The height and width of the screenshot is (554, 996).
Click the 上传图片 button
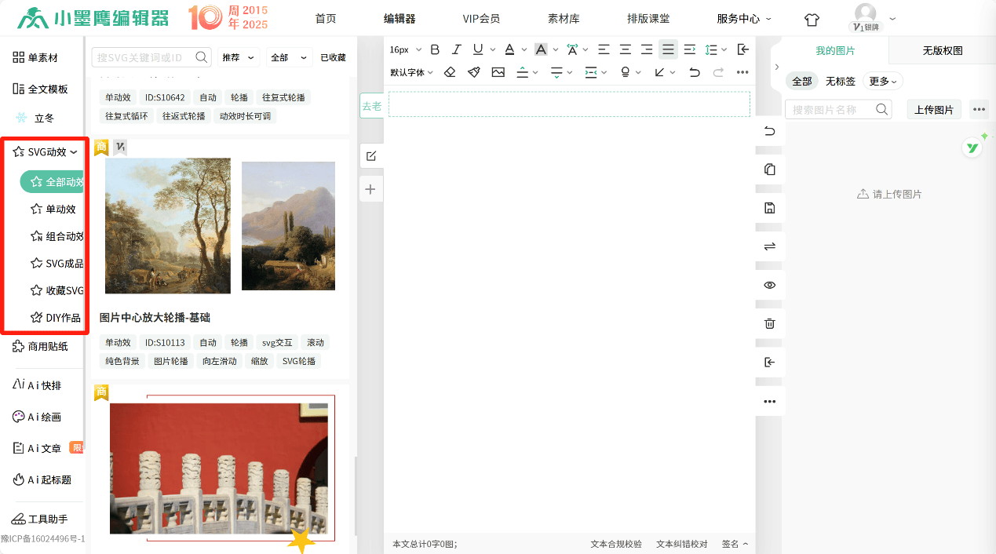point(934,110)
